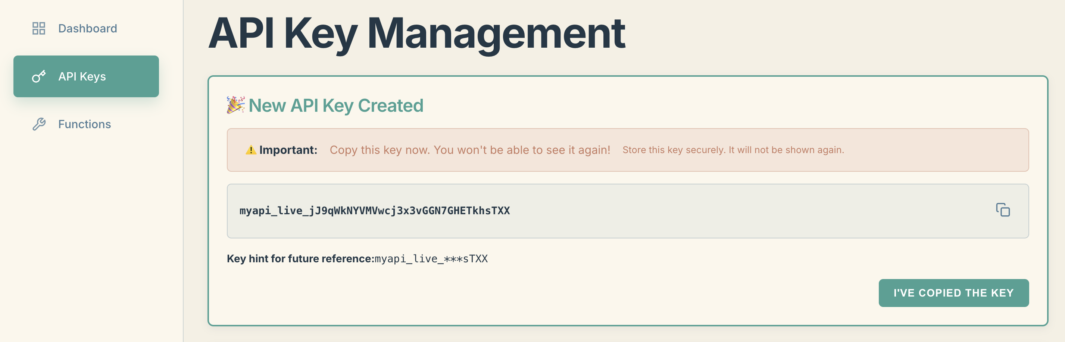Click the key icon next to API Keys
This screenshot has width=1065, height=342.
click(38, 76)
